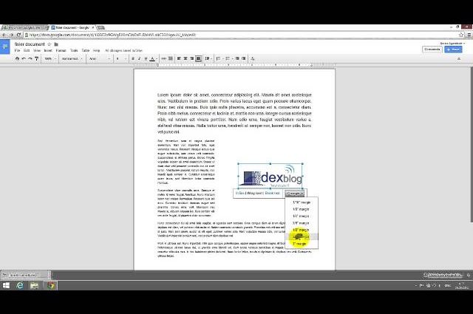Switch to the first browser tab
The height and width of the screenshot is (314, 473).
[24, 27]
